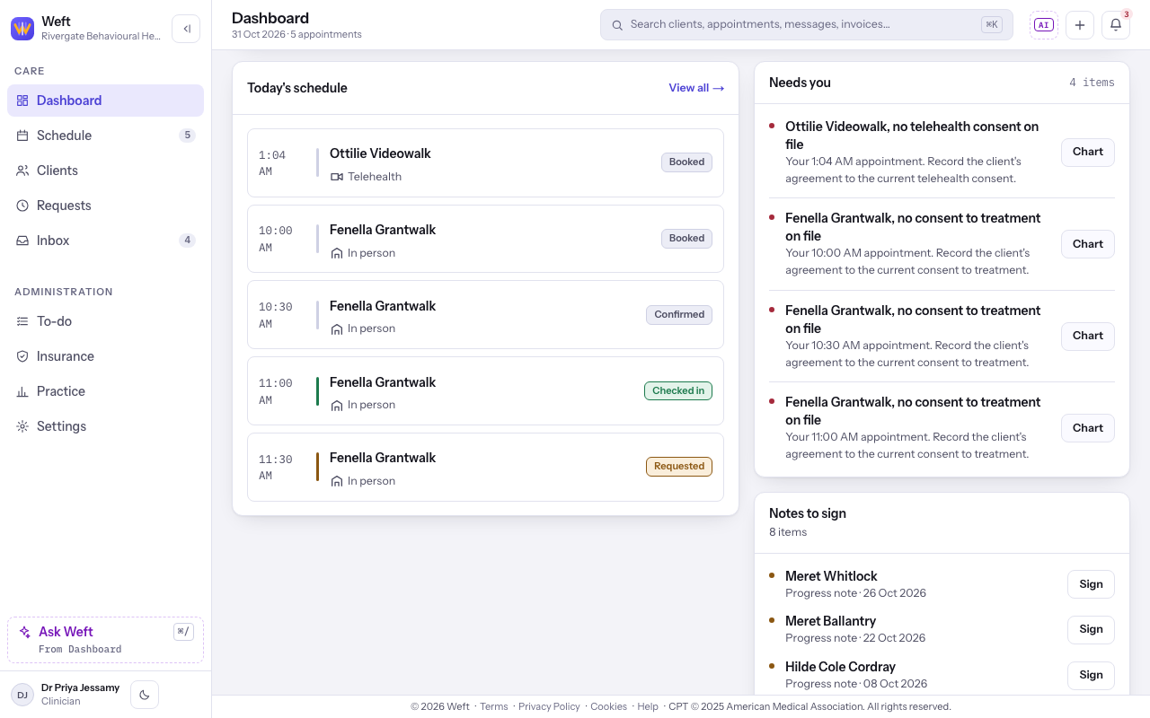1150x718 pixels.
Task: Click the Inbox tray icon in sidebar
Action: coord(22,241)
